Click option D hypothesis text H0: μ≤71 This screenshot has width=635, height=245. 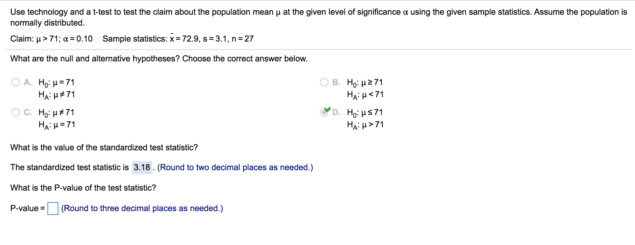coord(365,113)
